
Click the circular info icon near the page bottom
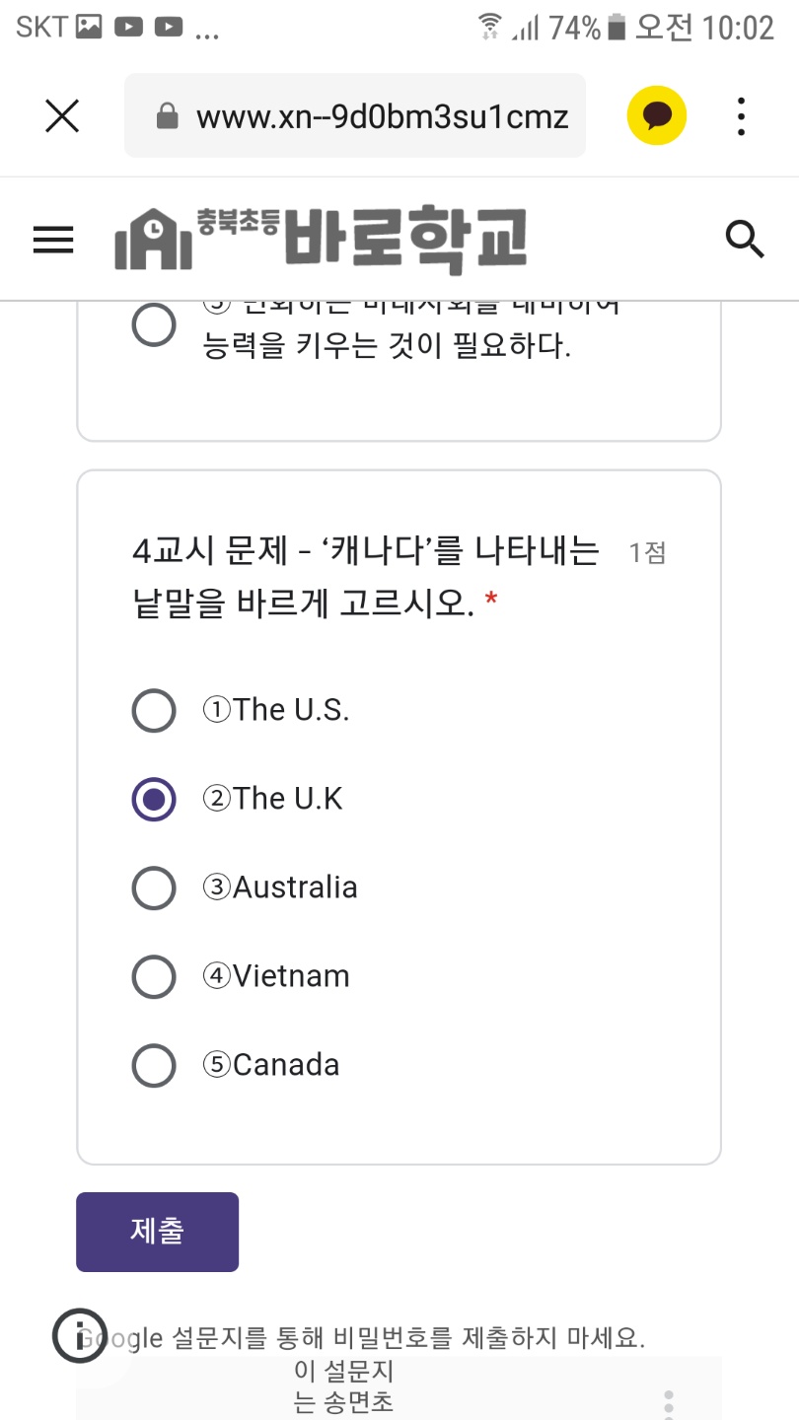pos(79,1337)
